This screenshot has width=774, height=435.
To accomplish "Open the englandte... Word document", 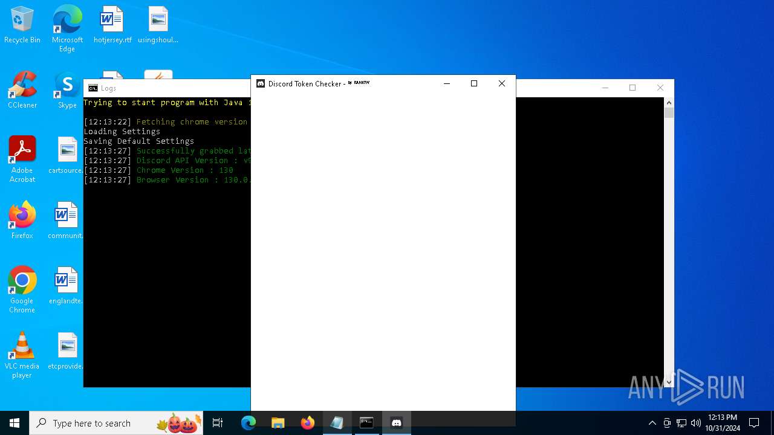I will click(x=66, y=286).
